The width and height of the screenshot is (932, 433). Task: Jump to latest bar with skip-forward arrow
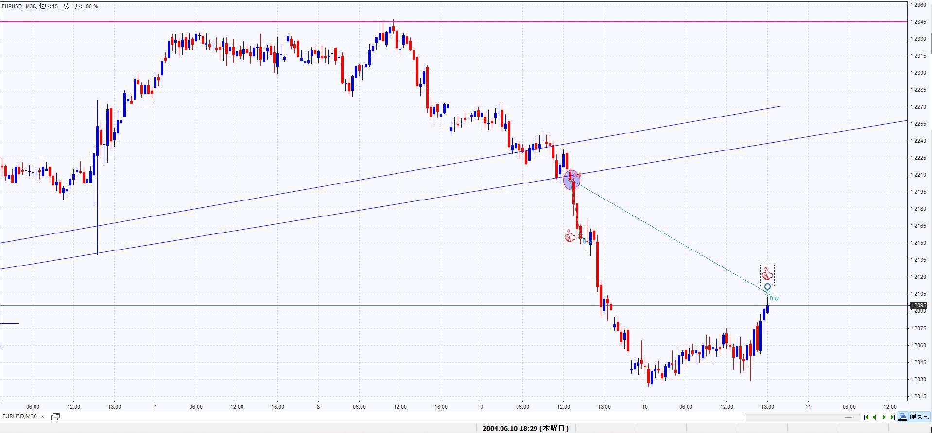point(893,417)
